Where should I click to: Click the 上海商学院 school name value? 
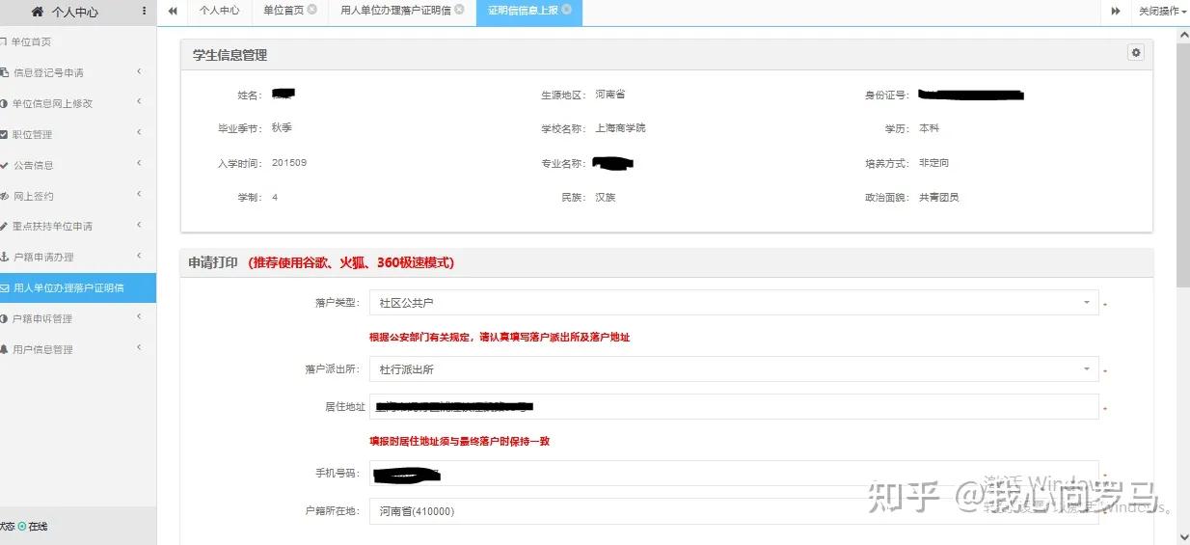coord(620,128)
